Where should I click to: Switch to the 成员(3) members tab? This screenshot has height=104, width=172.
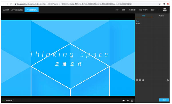(x=161, y=16)
